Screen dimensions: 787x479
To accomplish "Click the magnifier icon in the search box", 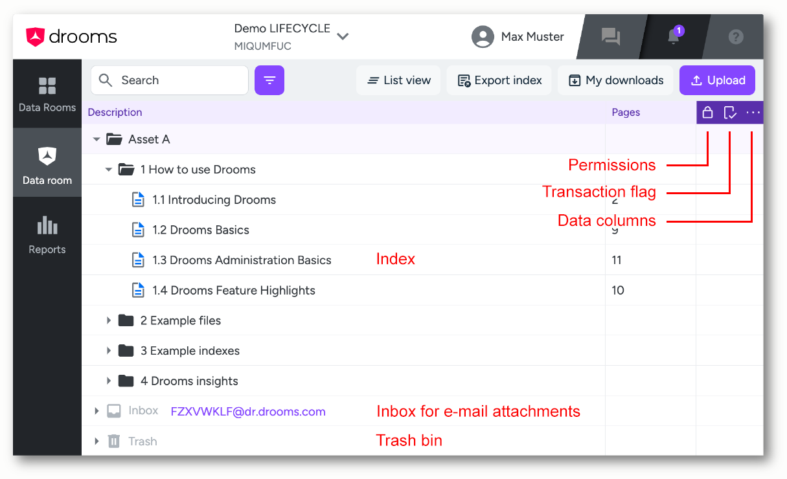I will click(x=106, y=80).
